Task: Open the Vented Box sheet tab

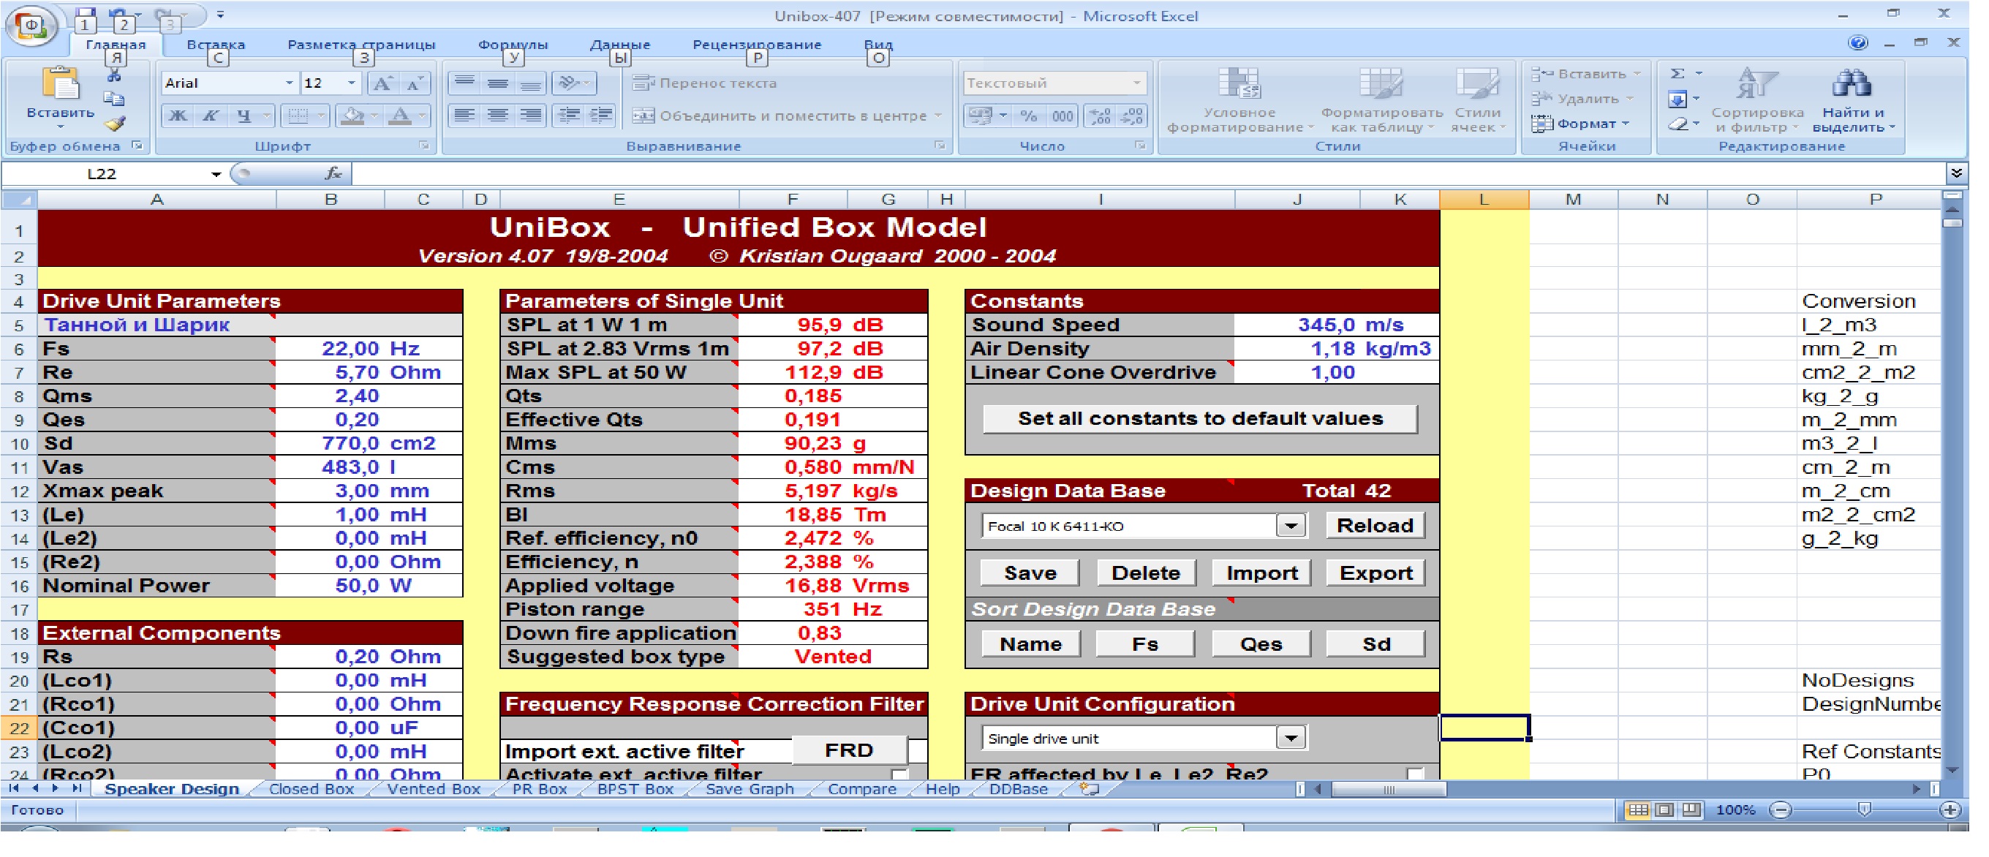Action: pos(433,790)
